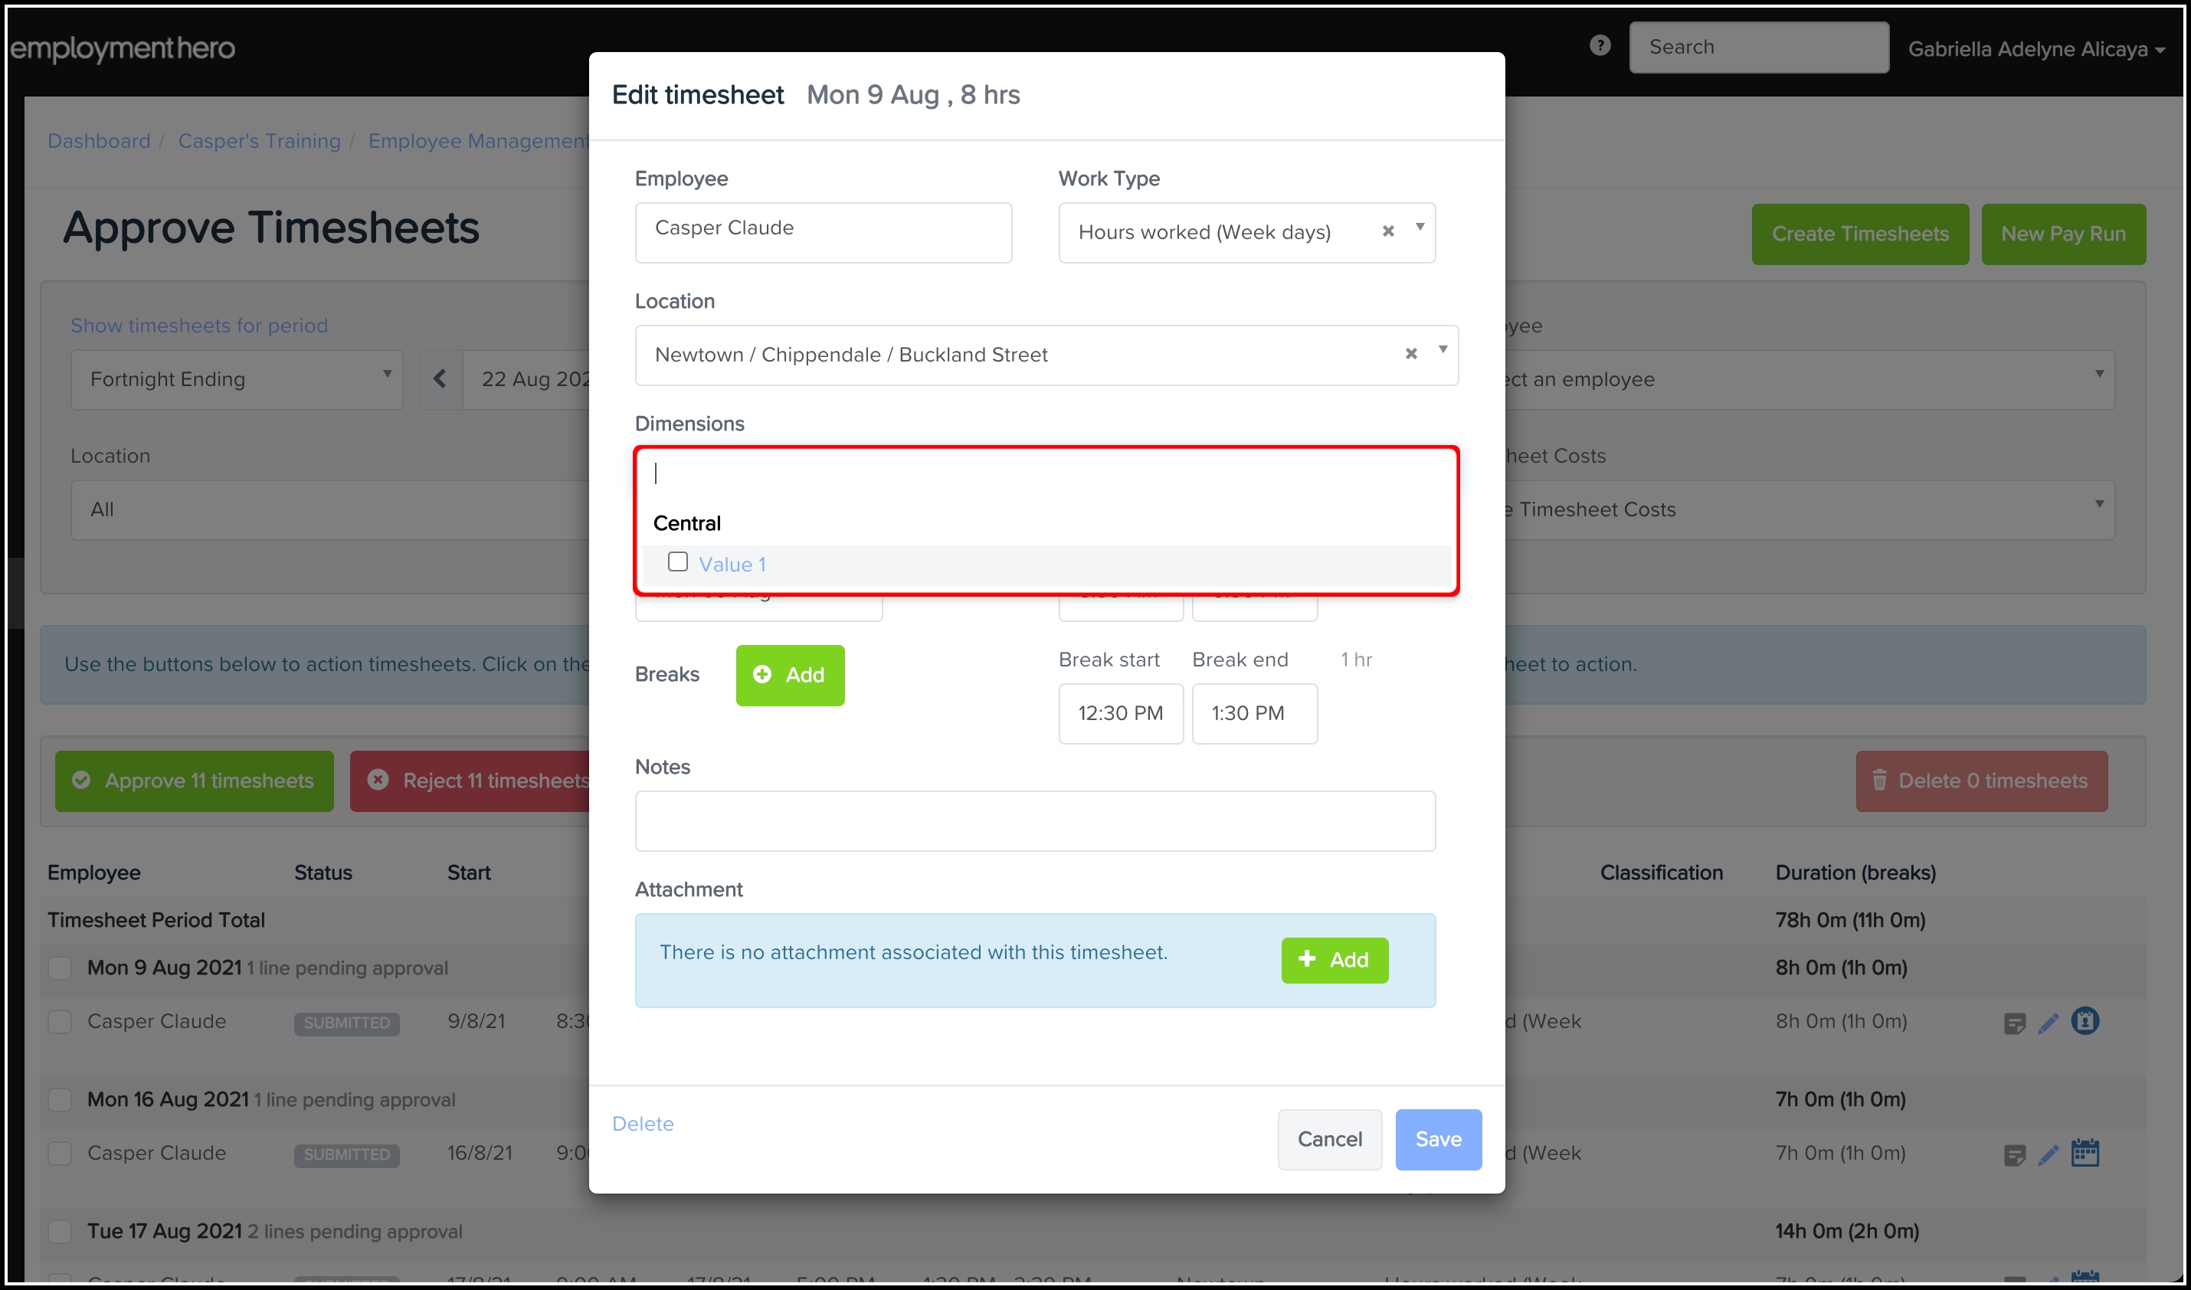Image resolution: width=2191 pixels, height=1290 pixels.
Task: Add a break with green Add button
Action: [790, 676]
